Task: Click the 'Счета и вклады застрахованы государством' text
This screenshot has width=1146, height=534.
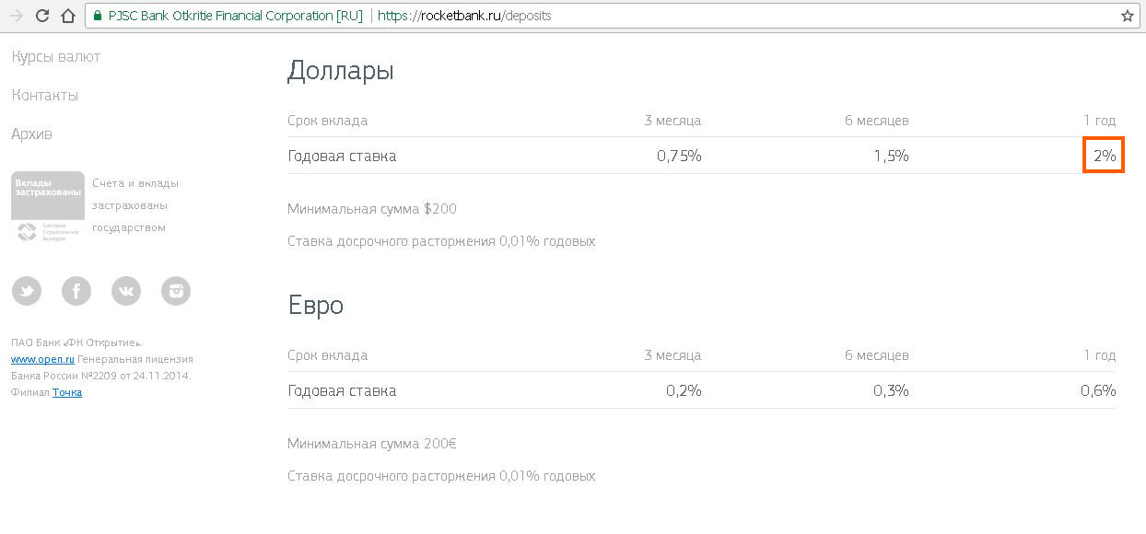Action: 135,205
